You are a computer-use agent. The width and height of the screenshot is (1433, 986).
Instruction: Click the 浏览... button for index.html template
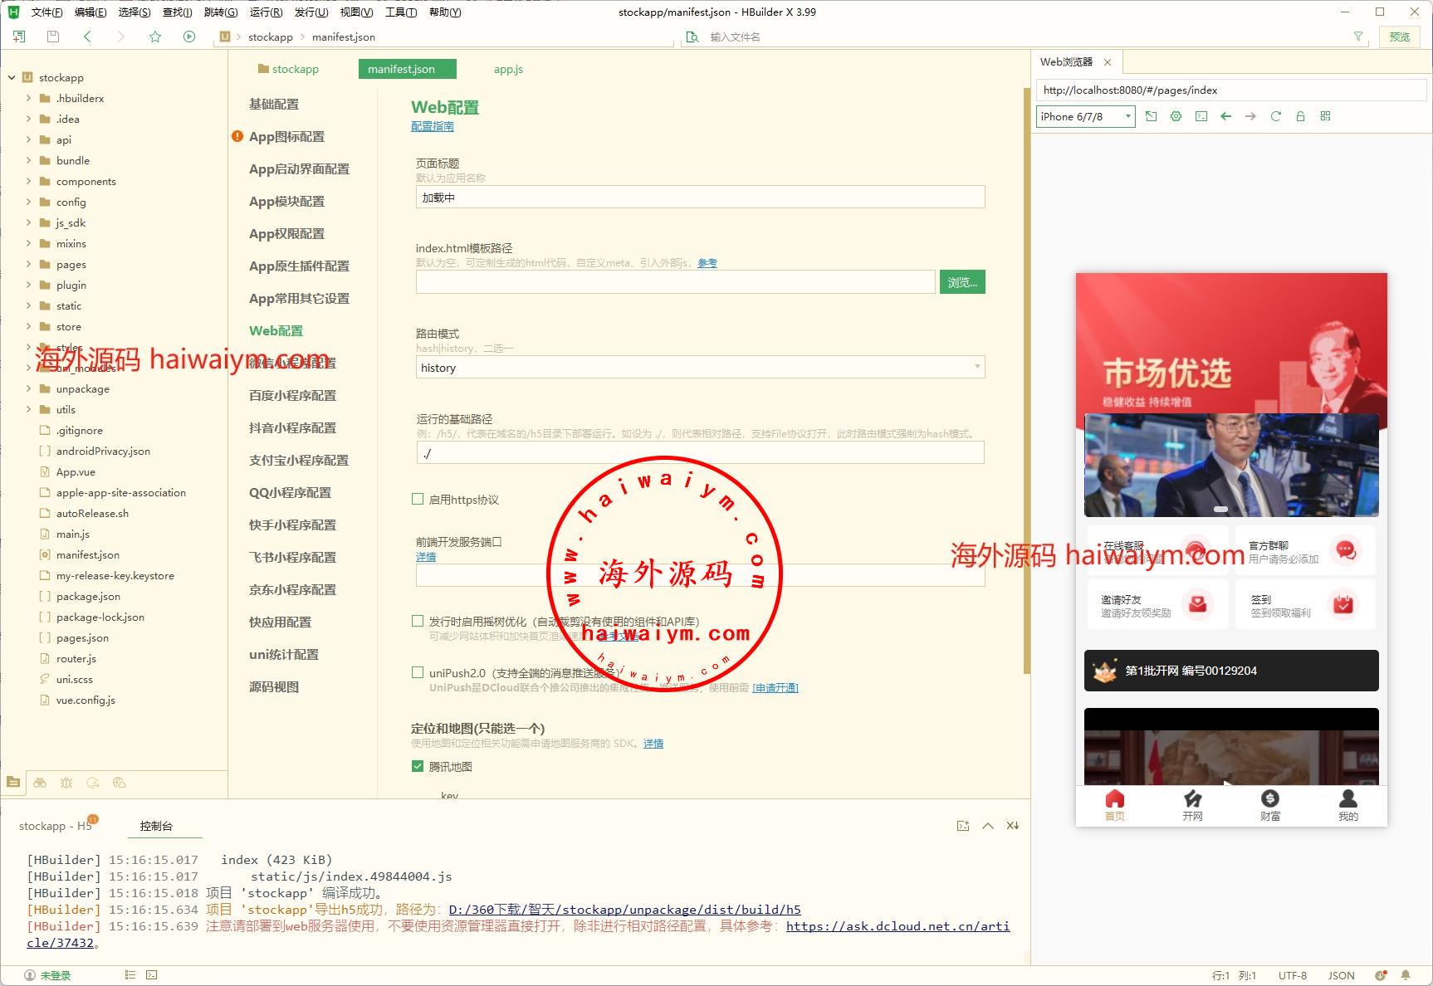961,282
